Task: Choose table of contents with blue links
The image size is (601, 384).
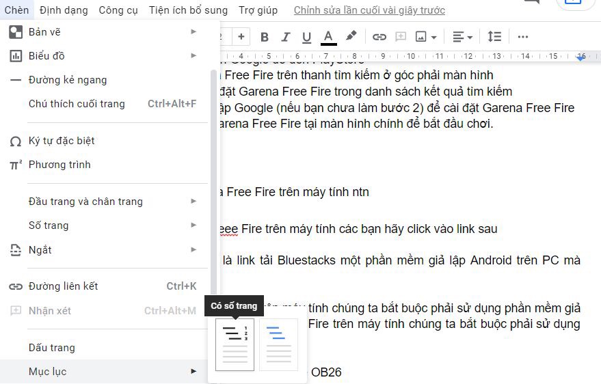Action: point(279,344)
